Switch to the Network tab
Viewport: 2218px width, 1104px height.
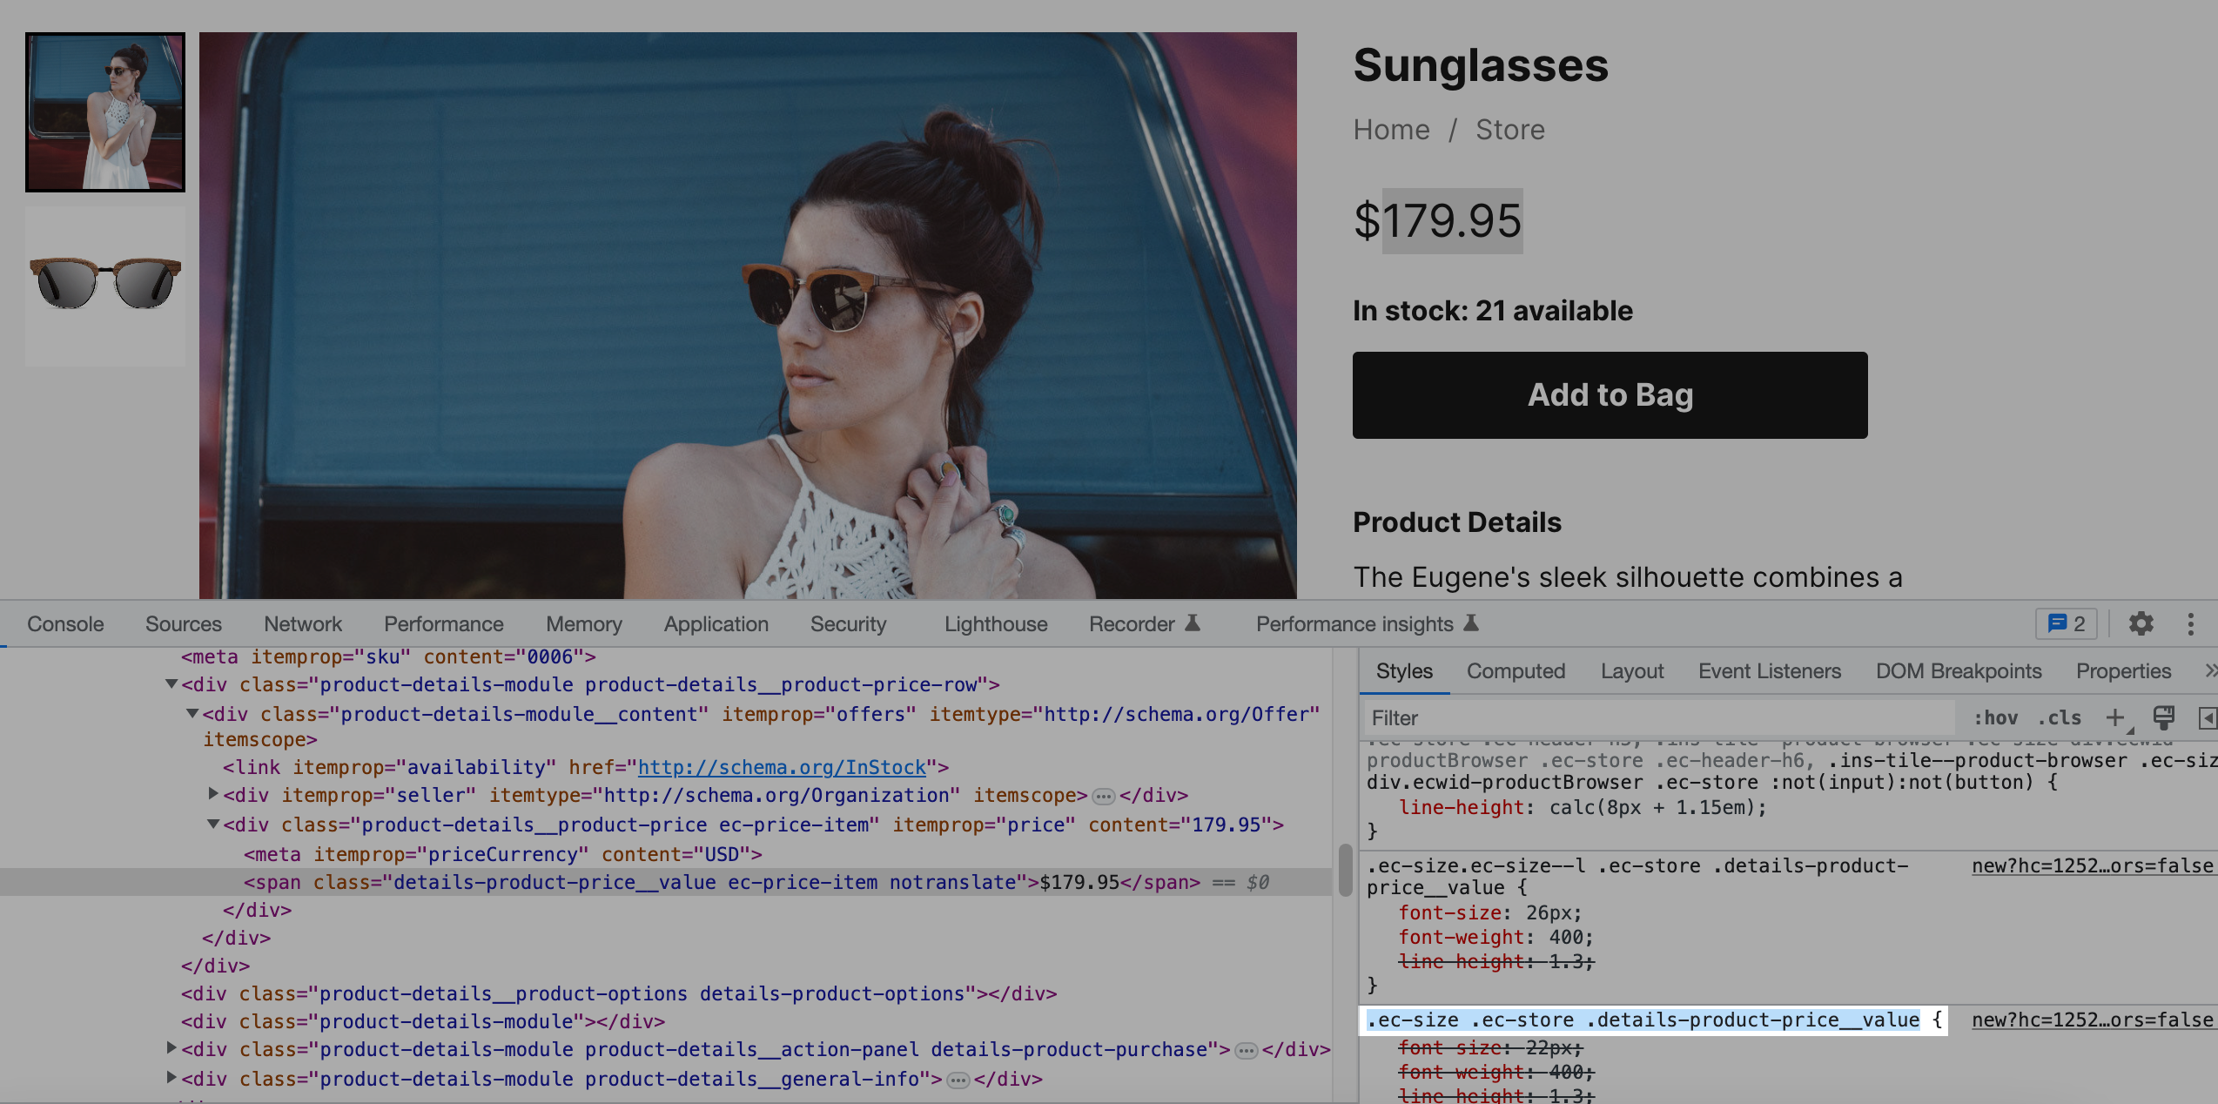tap(303, 623)
